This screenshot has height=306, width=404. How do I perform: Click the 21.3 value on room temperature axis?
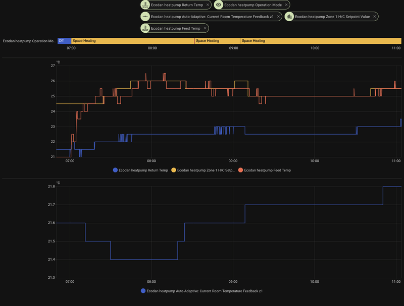click(x=52, y=278)
